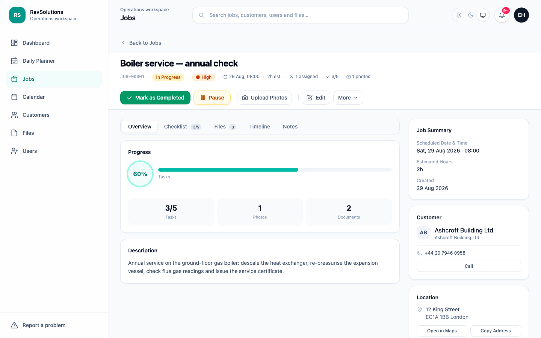Click the tasks progress bar
This screenshot has width=541, height=338.
[x=275, y=170]
